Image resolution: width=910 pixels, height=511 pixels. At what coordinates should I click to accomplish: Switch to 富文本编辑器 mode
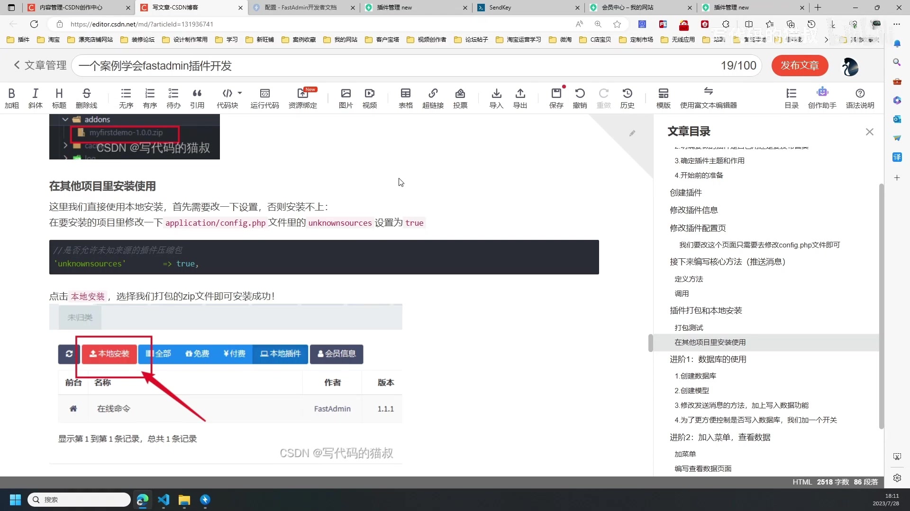pos(708,98)
